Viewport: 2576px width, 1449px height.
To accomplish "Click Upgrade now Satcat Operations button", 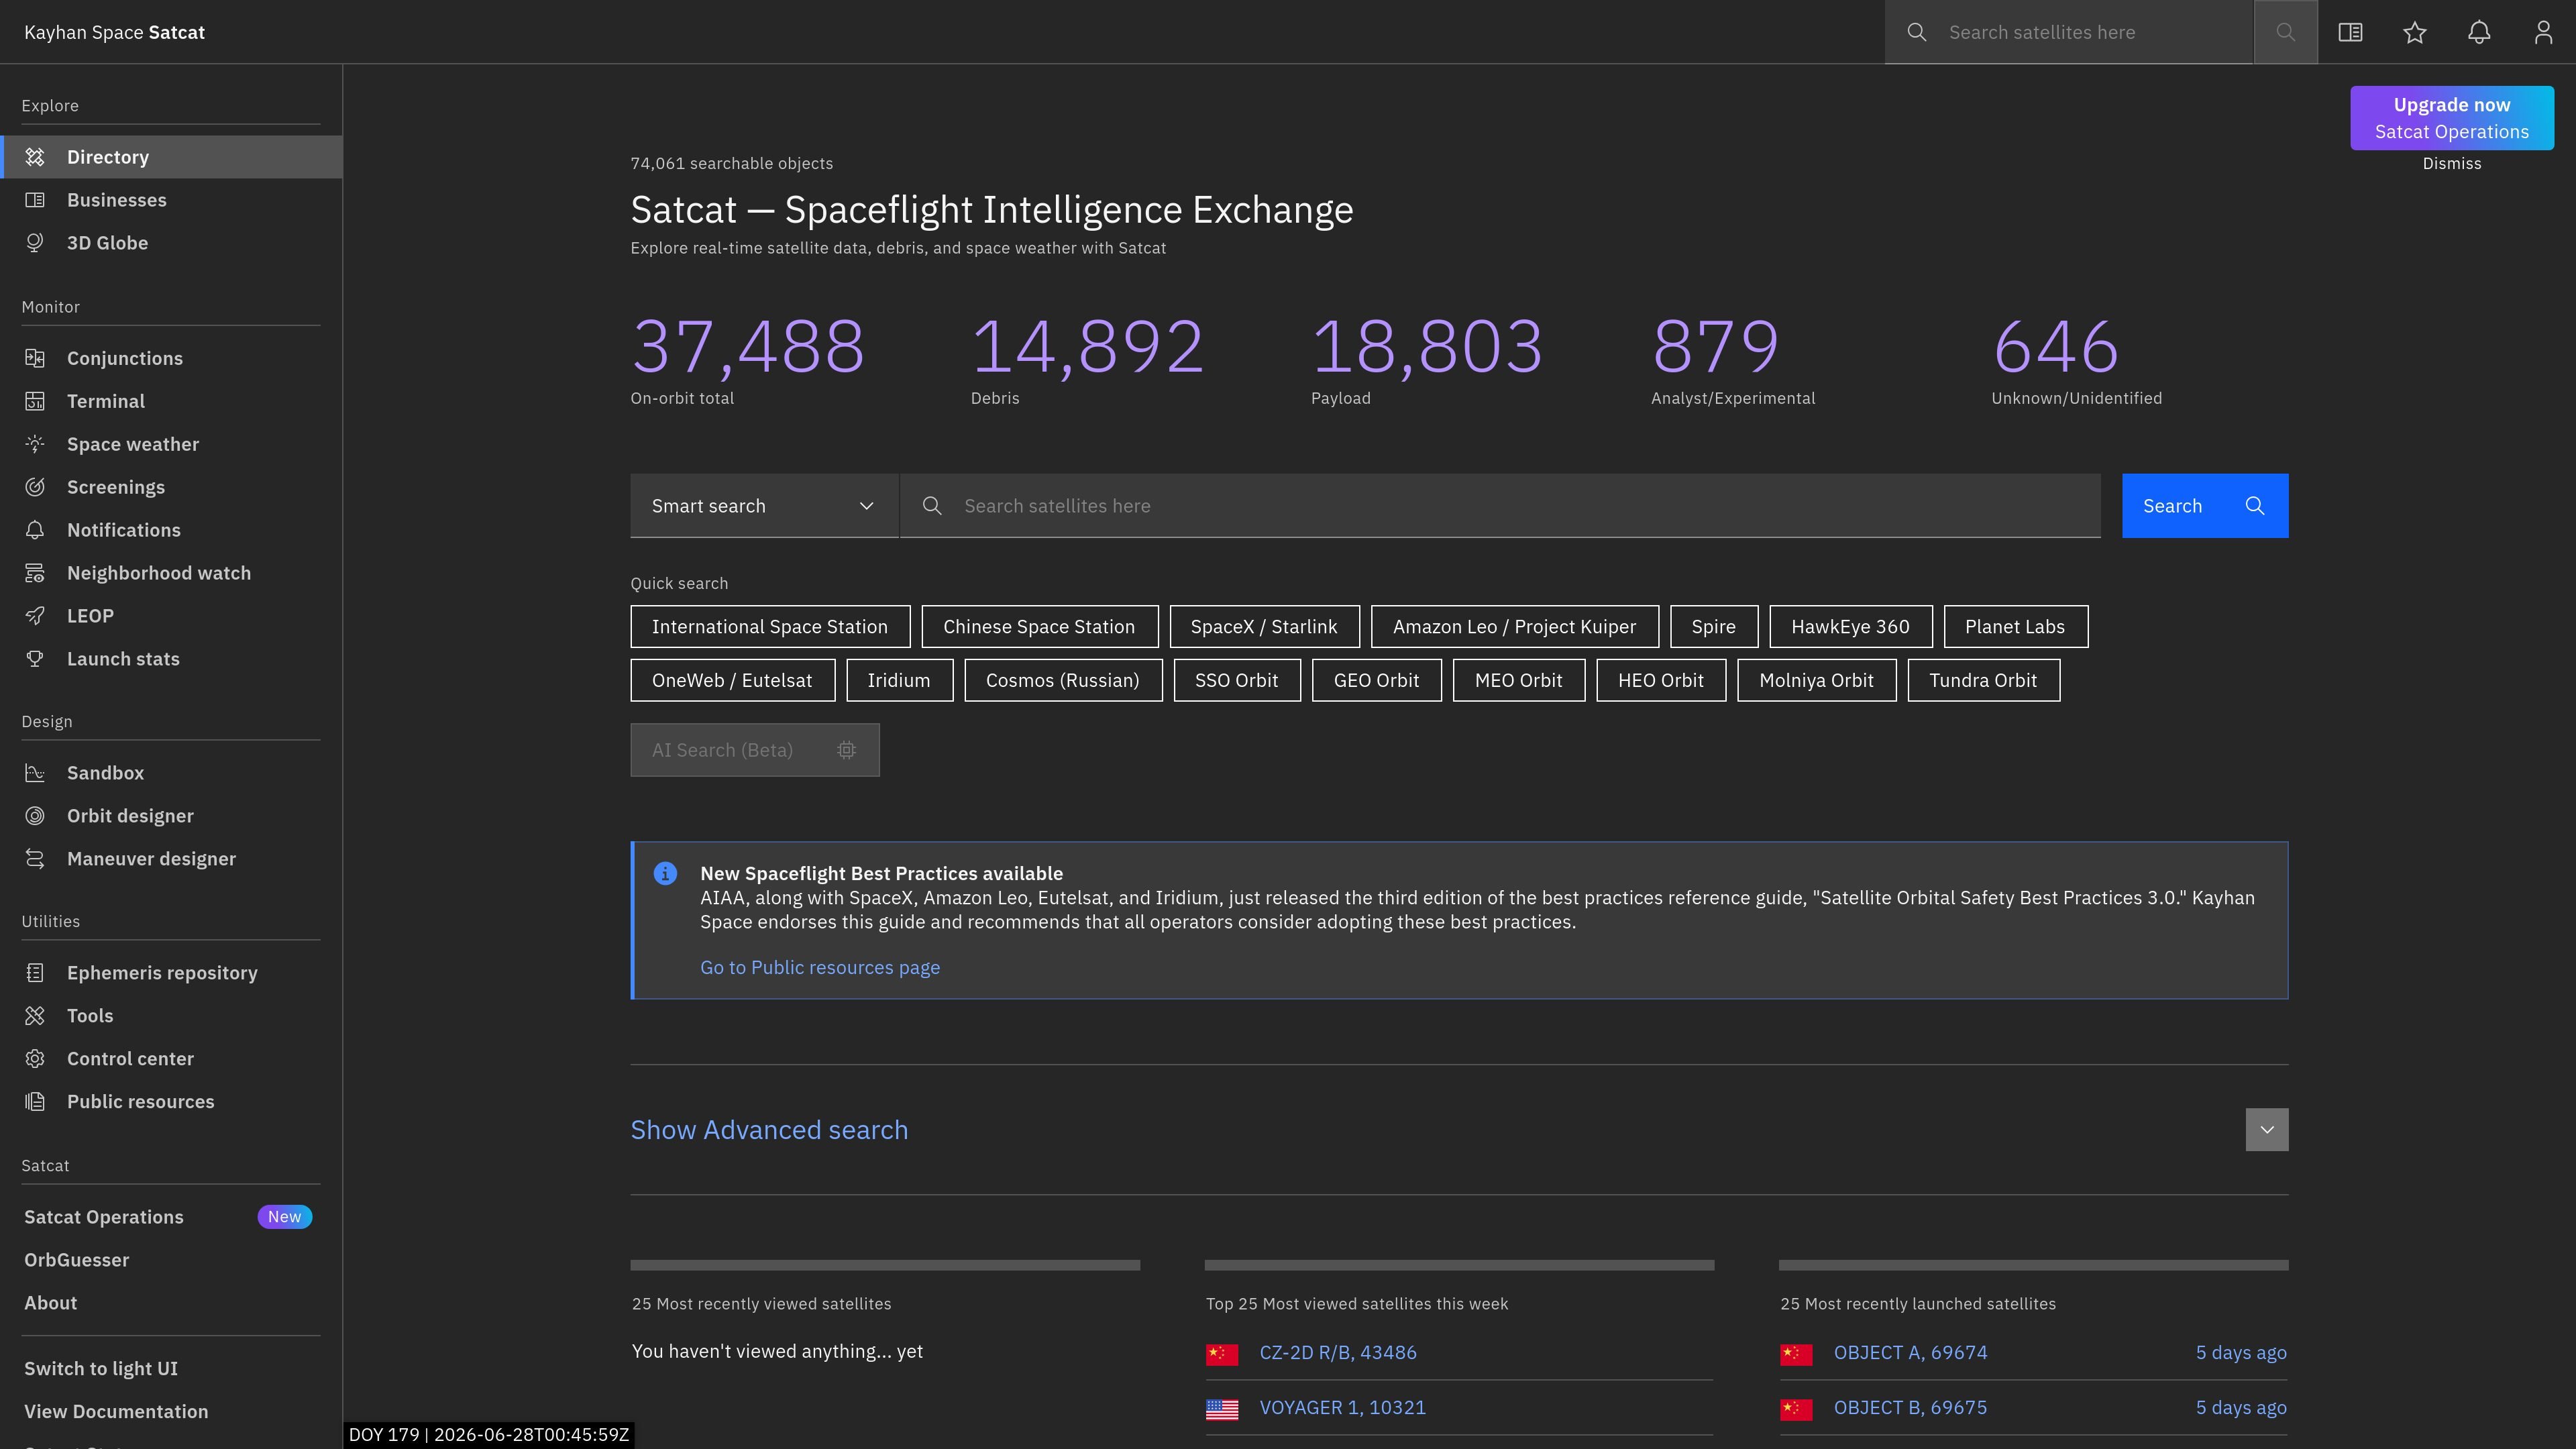I will point(2451,118).
